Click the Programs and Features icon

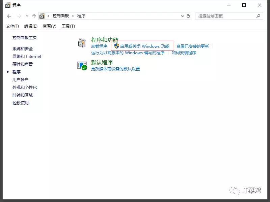[82, 43]
